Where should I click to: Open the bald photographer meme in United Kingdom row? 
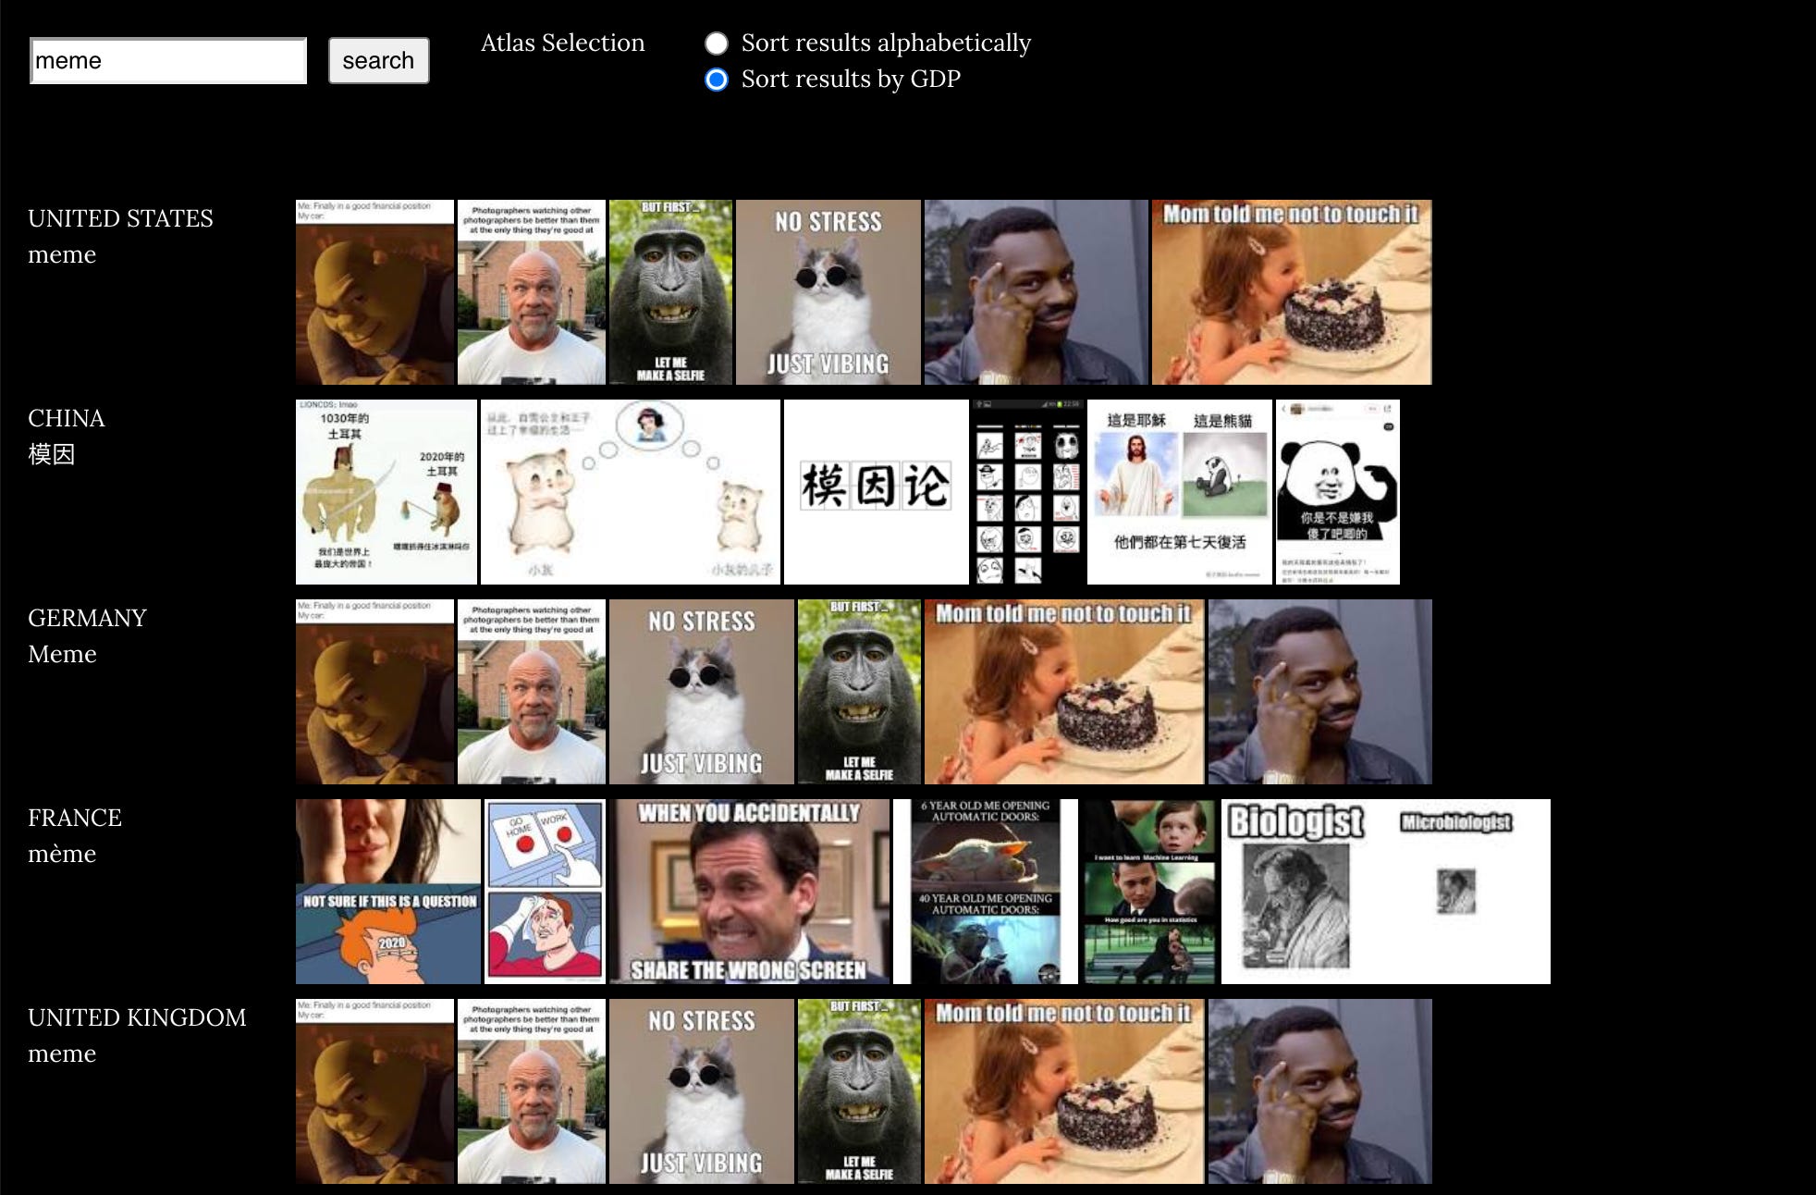[x=532, y=1091]
